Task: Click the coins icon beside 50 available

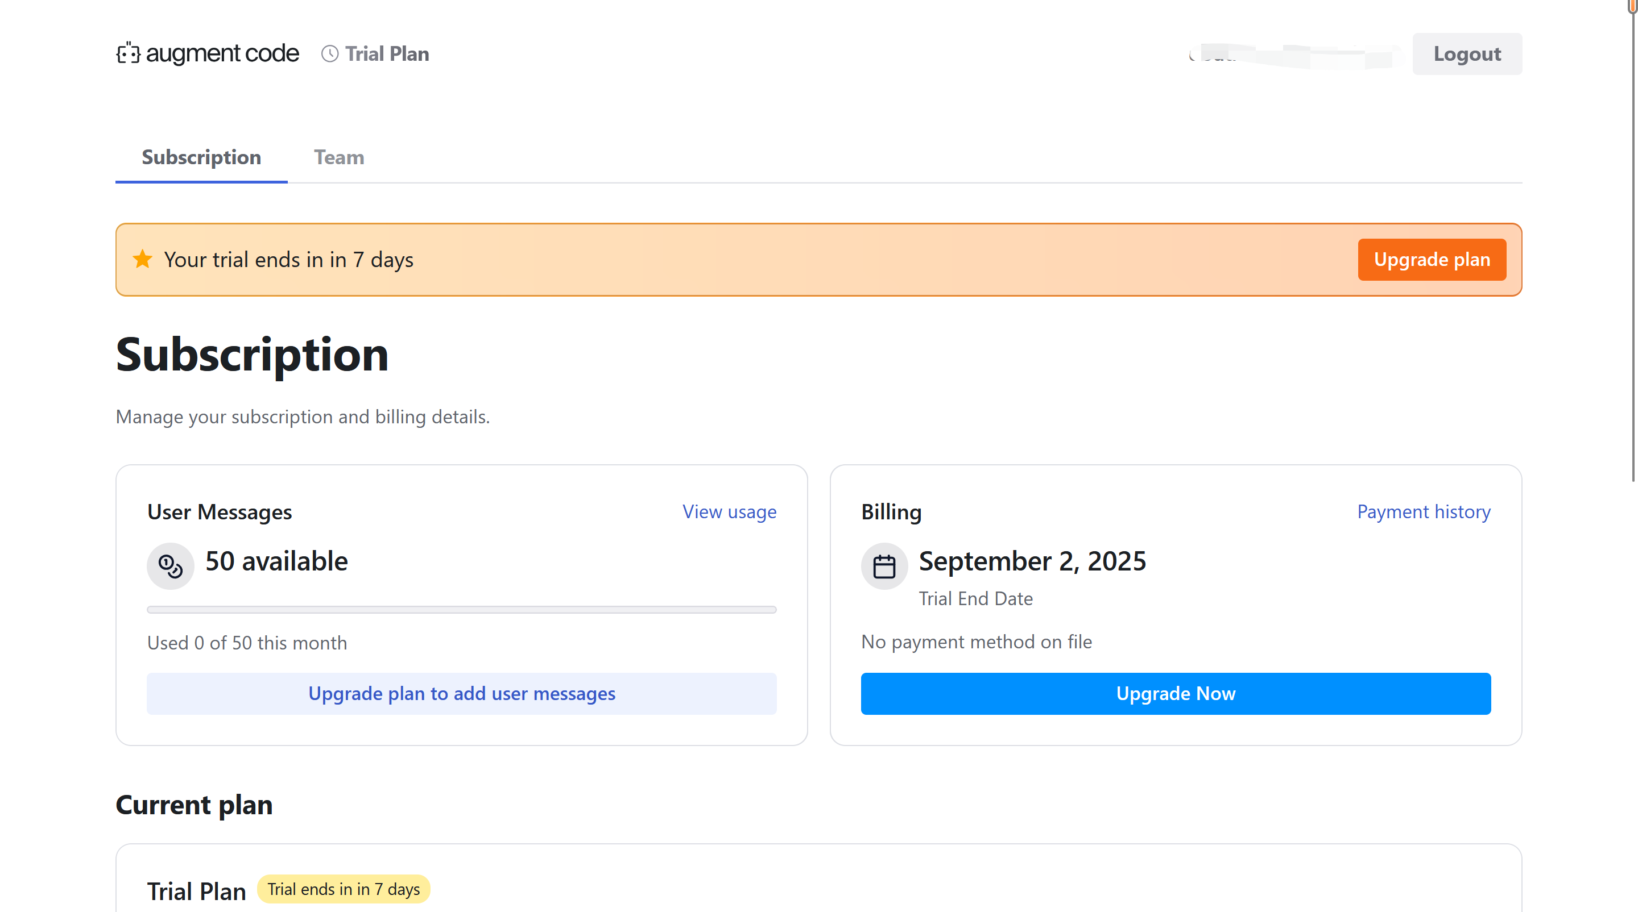Action: pos(171,566)
